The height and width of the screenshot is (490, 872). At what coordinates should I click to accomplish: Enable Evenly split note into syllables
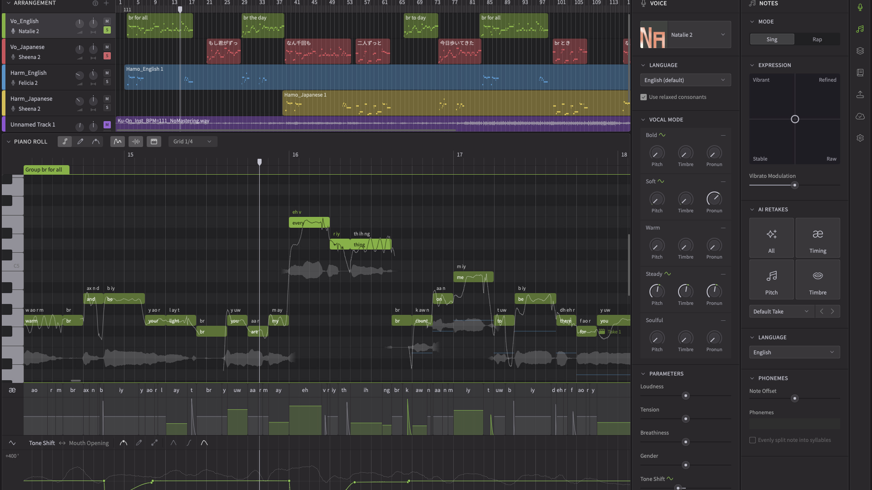[x=753, y=440]
